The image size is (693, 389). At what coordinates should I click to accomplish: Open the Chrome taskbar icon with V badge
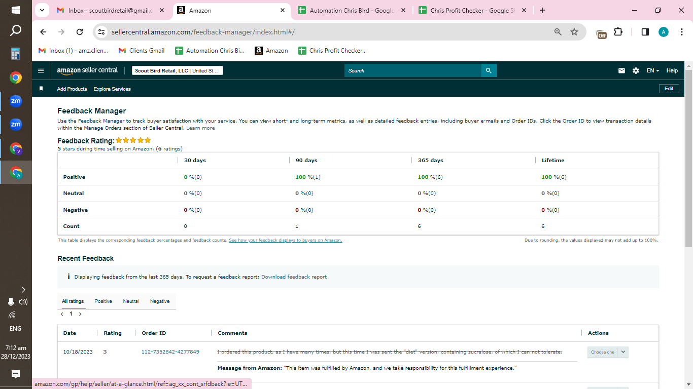tap(16, 149)
